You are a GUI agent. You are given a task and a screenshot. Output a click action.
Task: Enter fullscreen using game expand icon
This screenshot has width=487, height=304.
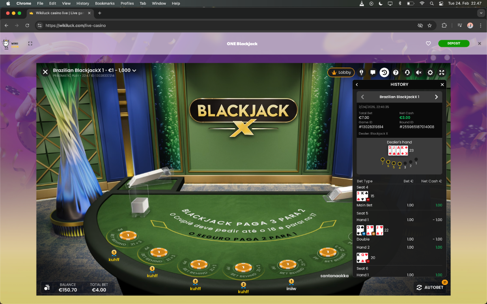[442, 73]
